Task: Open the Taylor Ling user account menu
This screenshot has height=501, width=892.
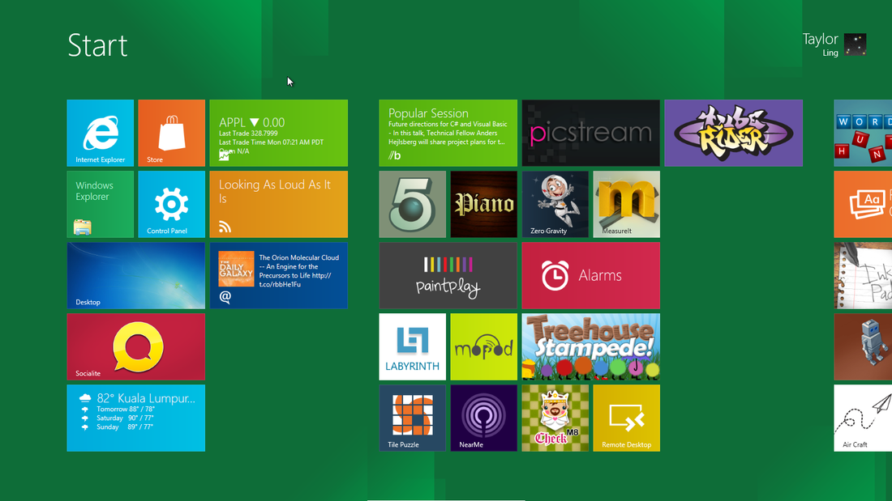Action: pos(834,45)
